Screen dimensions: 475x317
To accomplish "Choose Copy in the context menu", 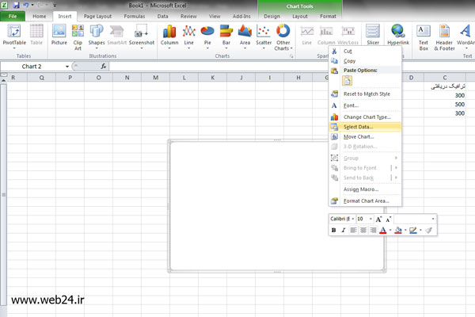I will (x=365, y=61).
